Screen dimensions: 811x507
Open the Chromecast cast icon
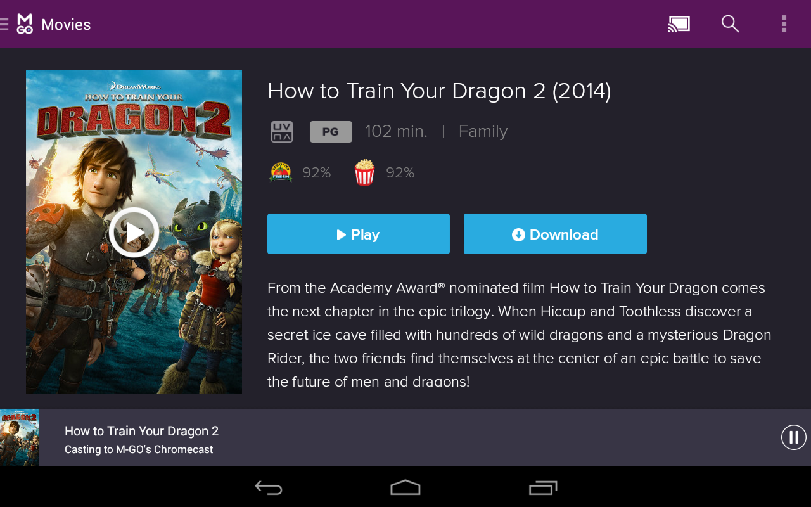679,24
